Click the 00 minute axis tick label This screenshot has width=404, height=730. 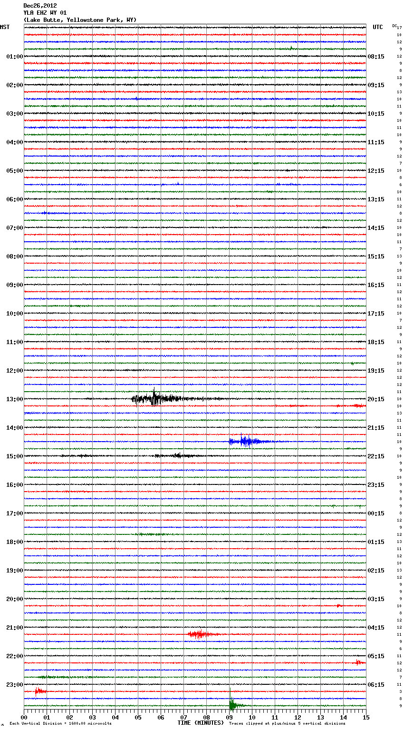(x=24, y=717)
